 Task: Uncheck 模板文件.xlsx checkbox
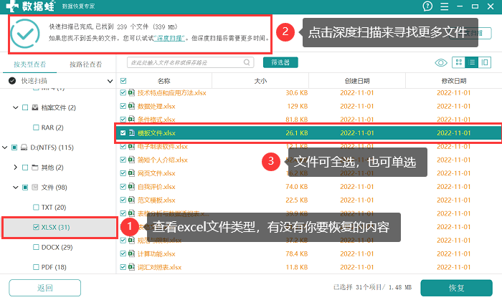(x=123, y=132)
